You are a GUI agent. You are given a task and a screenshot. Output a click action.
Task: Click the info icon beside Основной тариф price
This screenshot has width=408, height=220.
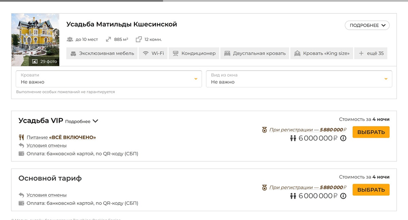pyautogui.click(x=343, y=196)
